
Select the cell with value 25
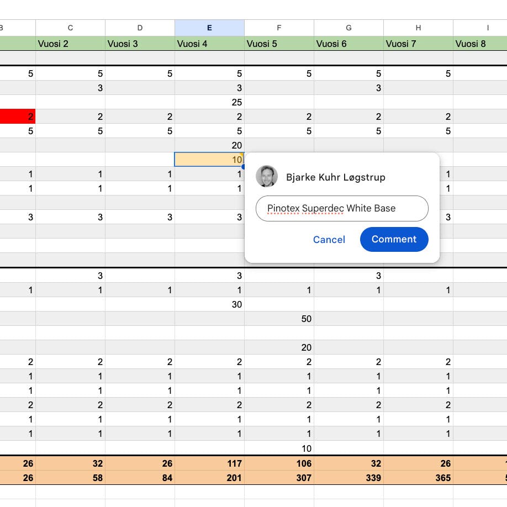tap(209, 102)
